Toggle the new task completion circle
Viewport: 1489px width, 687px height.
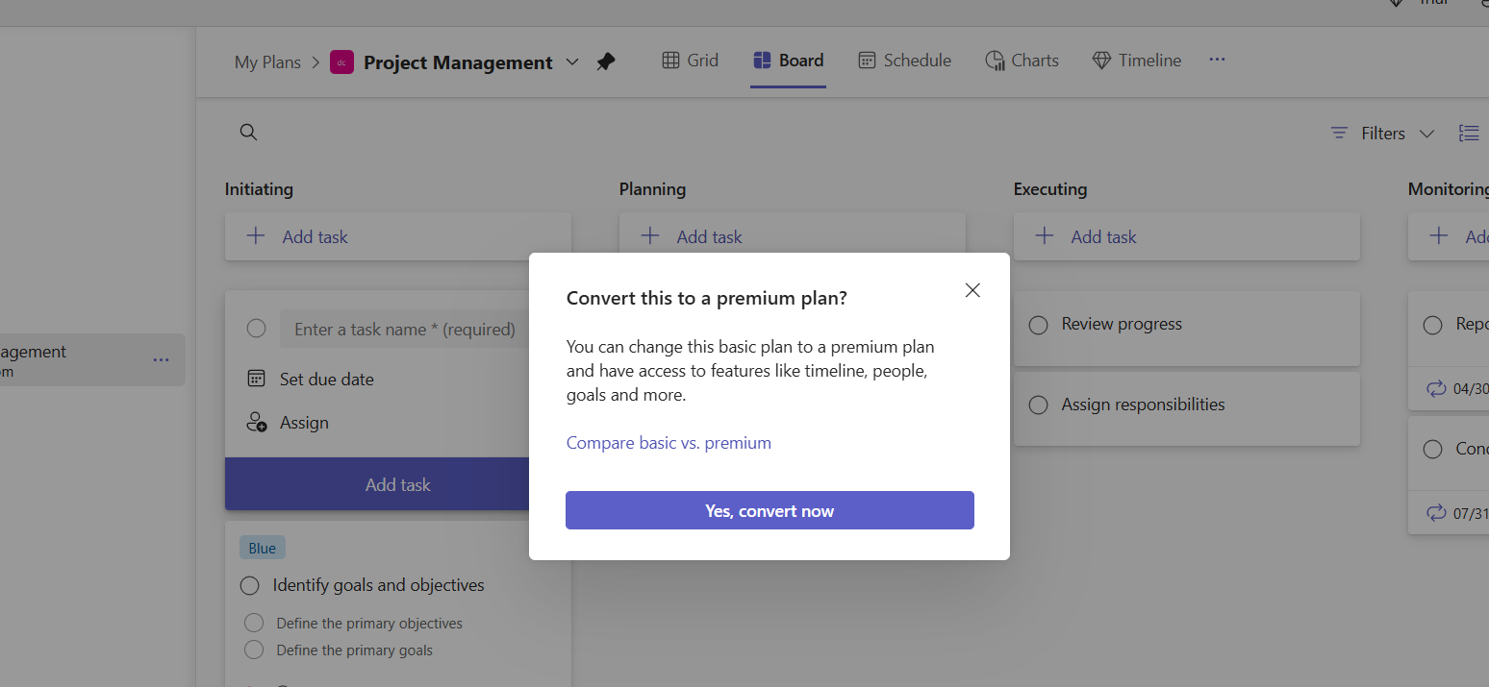click(256, 329)
